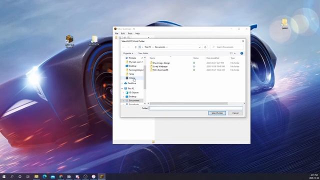Click the Select Folder button
Image resolution: width=320 pixels, height=180 pixels.
217,113
